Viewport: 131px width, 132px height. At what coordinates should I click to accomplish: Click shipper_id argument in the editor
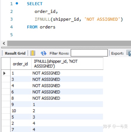coord(66,19)
